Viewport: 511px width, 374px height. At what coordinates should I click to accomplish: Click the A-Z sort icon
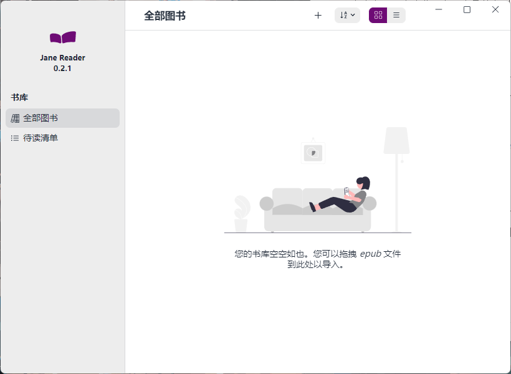[x=343, y=16]
